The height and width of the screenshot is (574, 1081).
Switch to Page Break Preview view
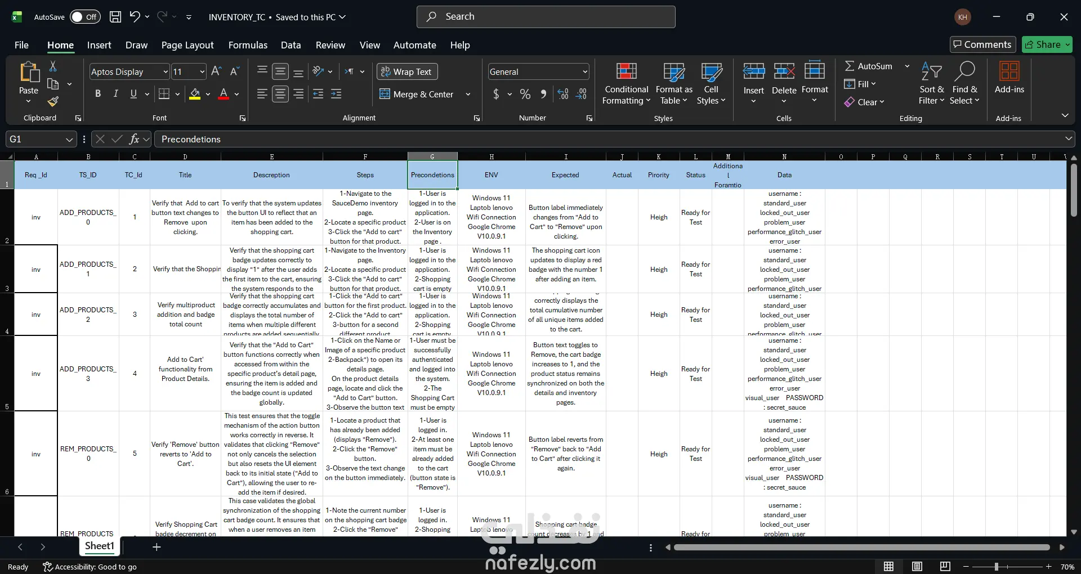(x=945, y=566)
